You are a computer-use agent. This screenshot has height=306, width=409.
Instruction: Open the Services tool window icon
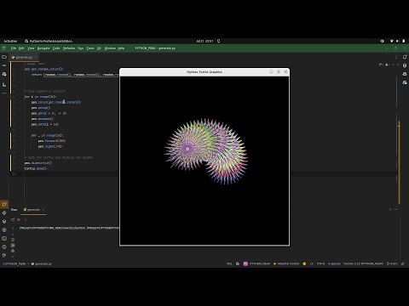tap(4, 229)
